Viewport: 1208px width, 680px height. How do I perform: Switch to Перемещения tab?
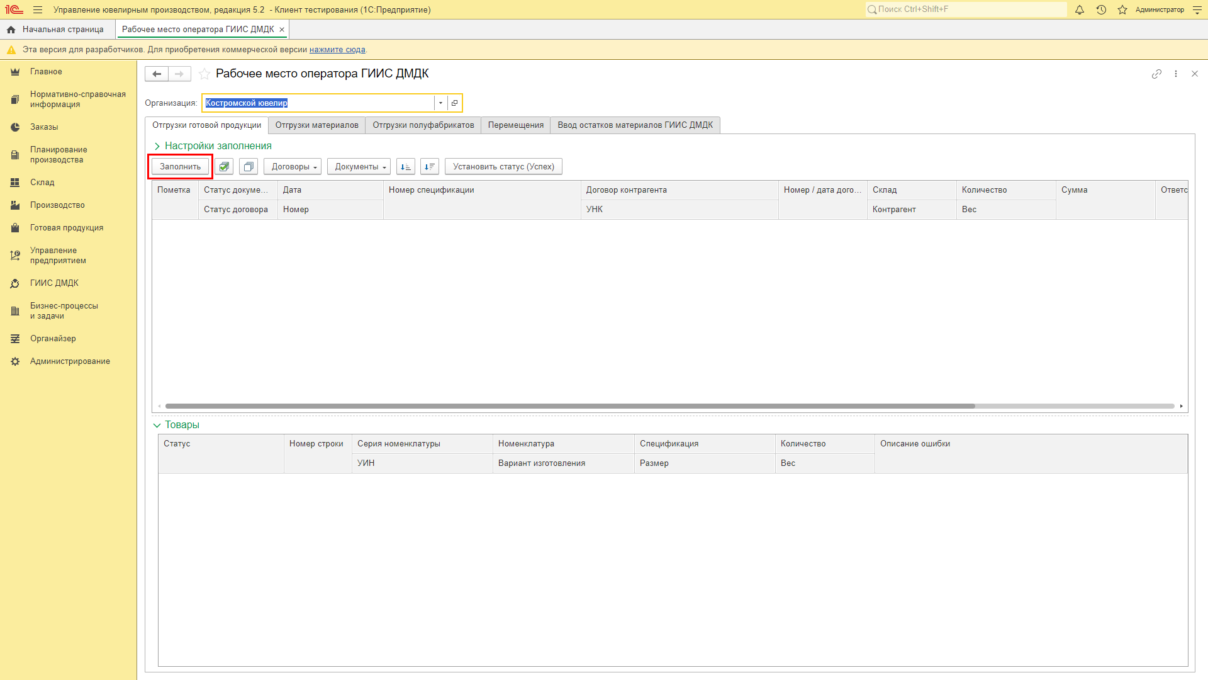(x=516, y=125)
